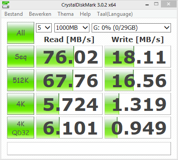Start the 4K benchmark test
178x160 pixels.
click(x=21, y=104)
